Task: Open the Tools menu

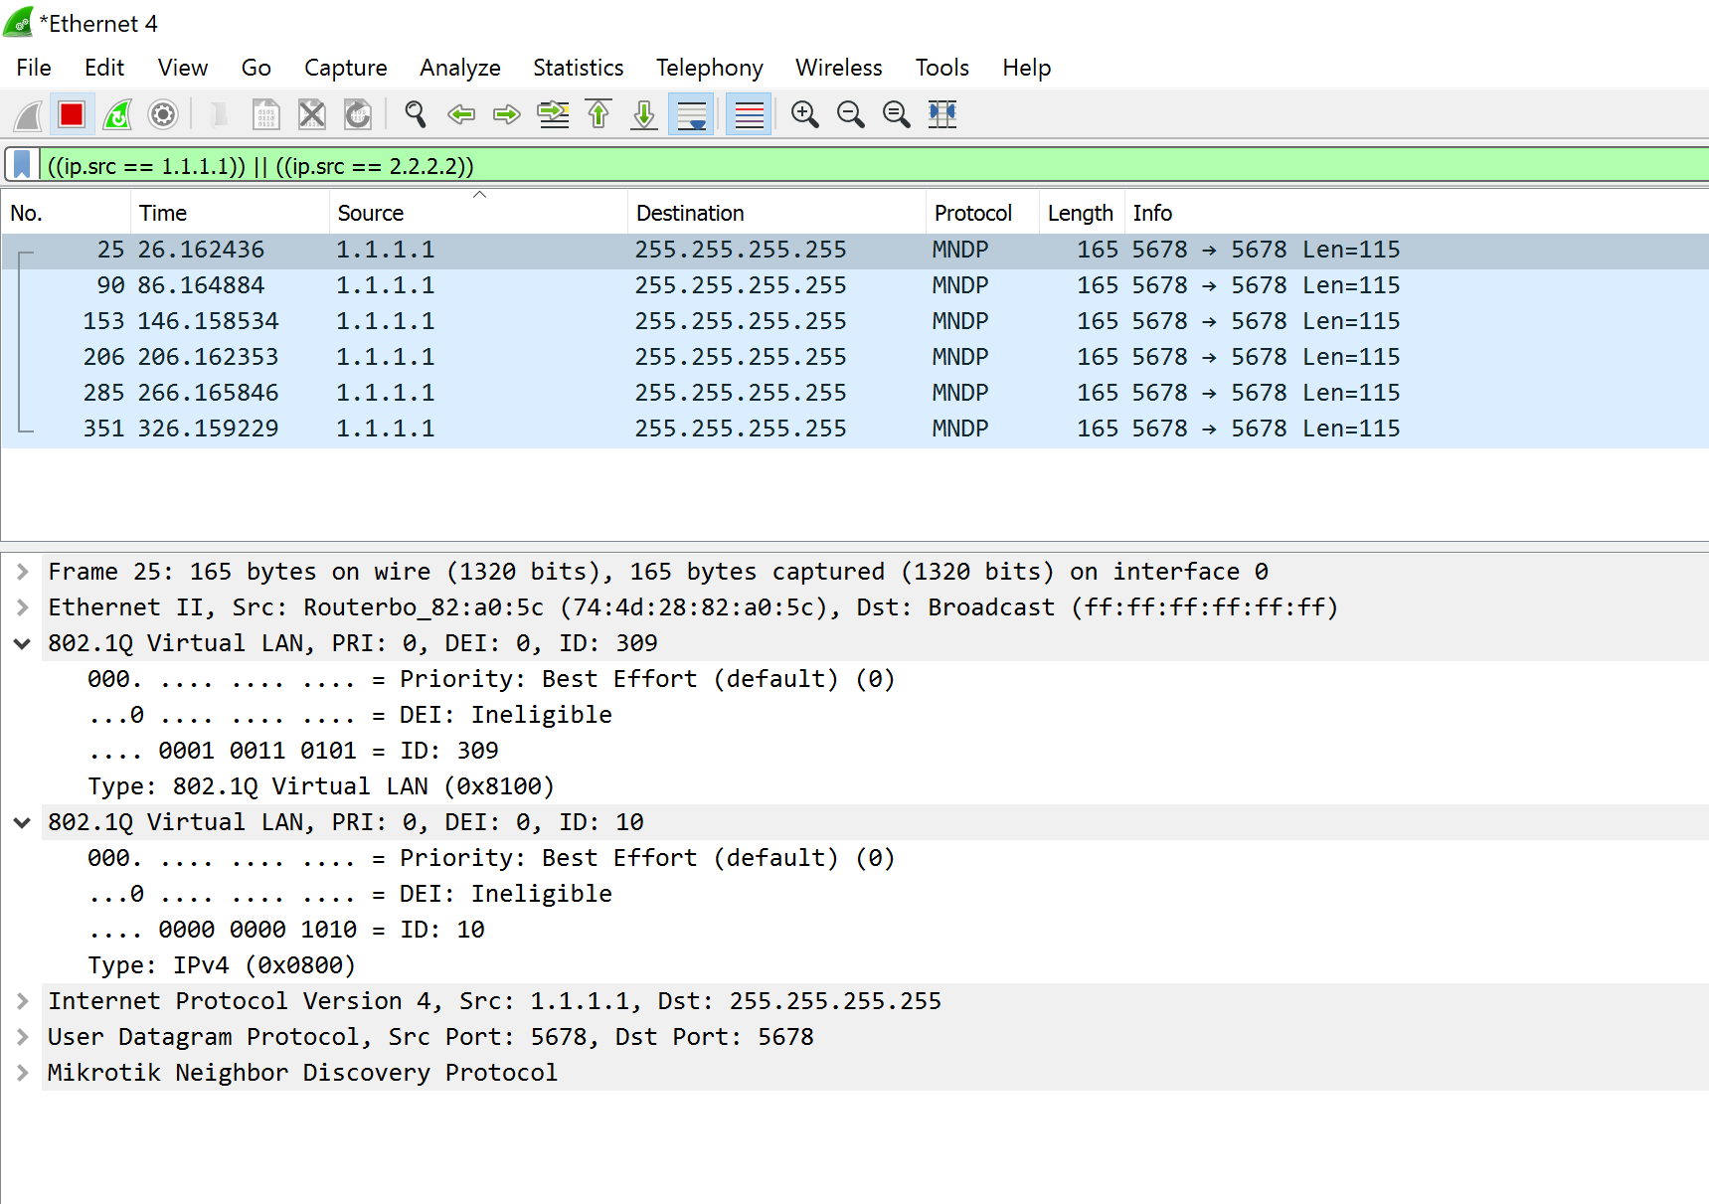Action: pos(942,68)
